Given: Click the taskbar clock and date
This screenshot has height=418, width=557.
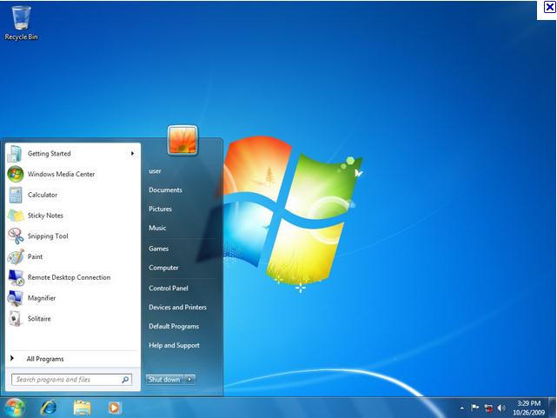Looking at the screenshot, I should pos(528,408).
